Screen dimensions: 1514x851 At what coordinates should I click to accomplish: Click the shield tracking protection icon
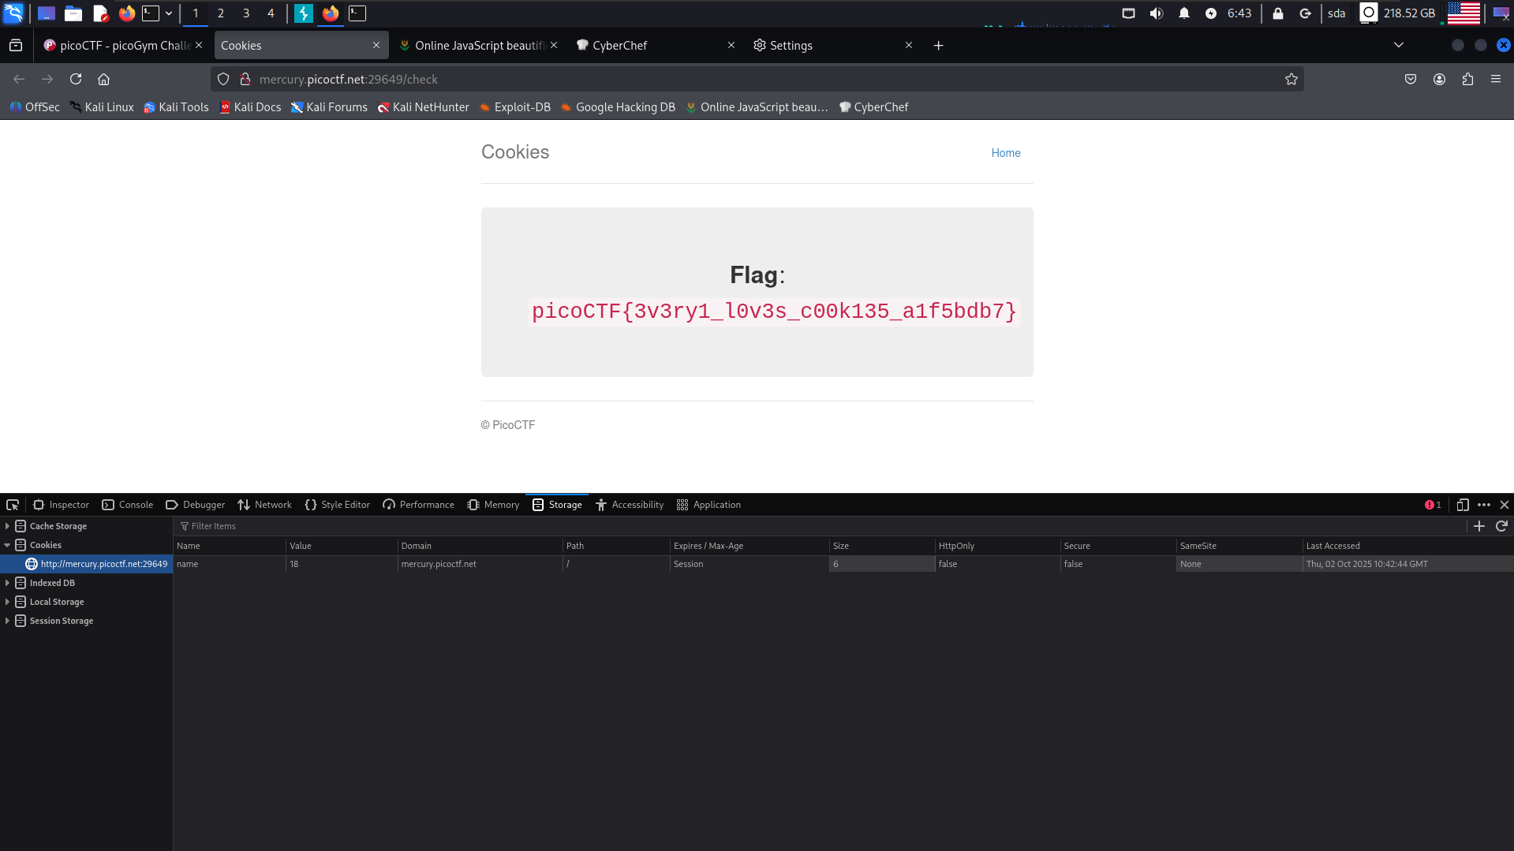click(223, 79)
